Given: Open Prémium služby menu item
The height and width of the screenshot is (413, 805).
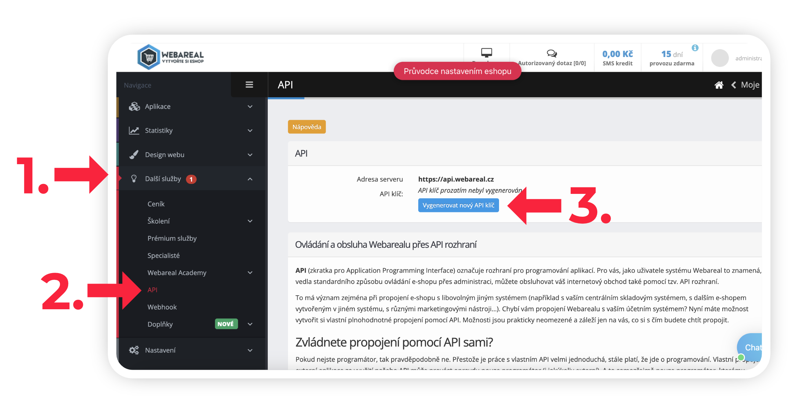Looking at the screenshot, I should coord(172,238).
